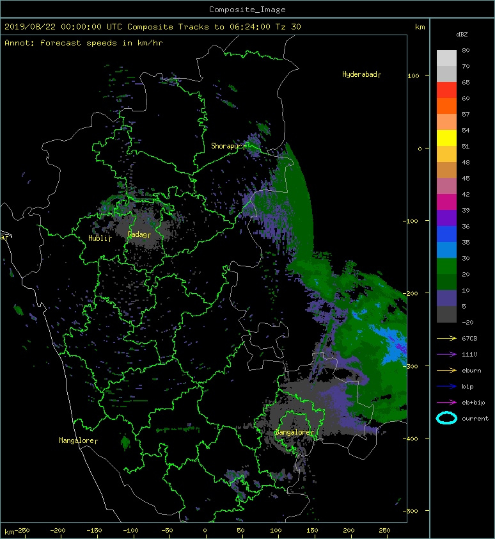Select the light blue swatch above 30

(x=446, y=250)
